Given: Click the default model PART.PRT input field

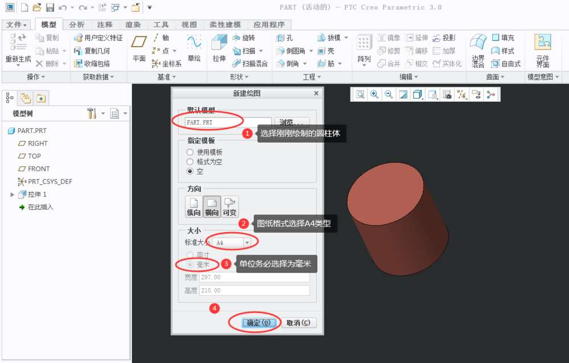Looking at the screenshot, I should [x=228, y=122].
